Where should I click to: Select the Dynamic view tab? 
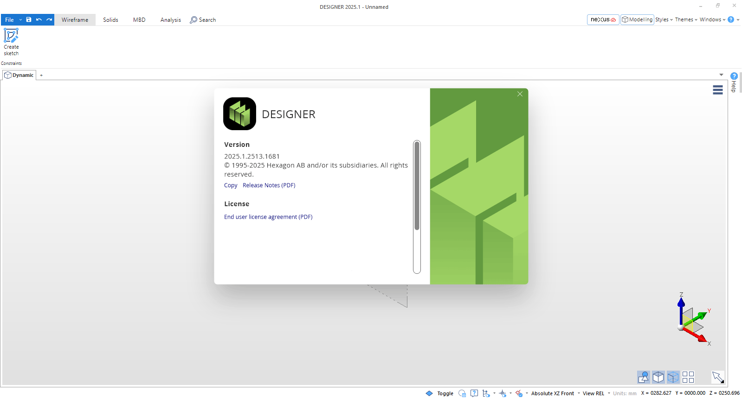pyautogui.click(x=19, y=75)
